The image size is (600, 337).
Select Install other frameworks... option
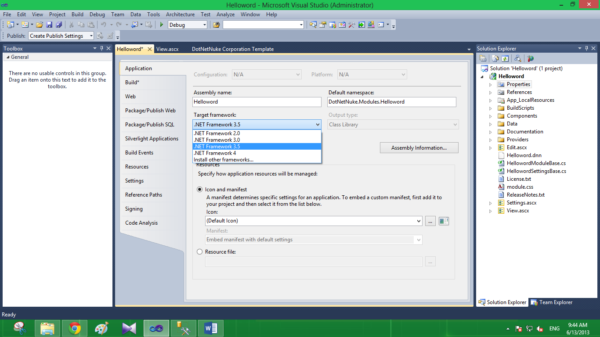pyautogui.click(x=257, y=160)
